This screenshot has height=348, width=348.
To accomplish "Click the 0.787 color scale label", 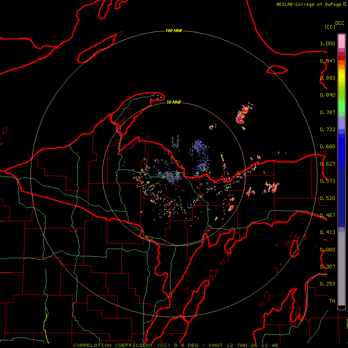I will [x=328, y=112].
